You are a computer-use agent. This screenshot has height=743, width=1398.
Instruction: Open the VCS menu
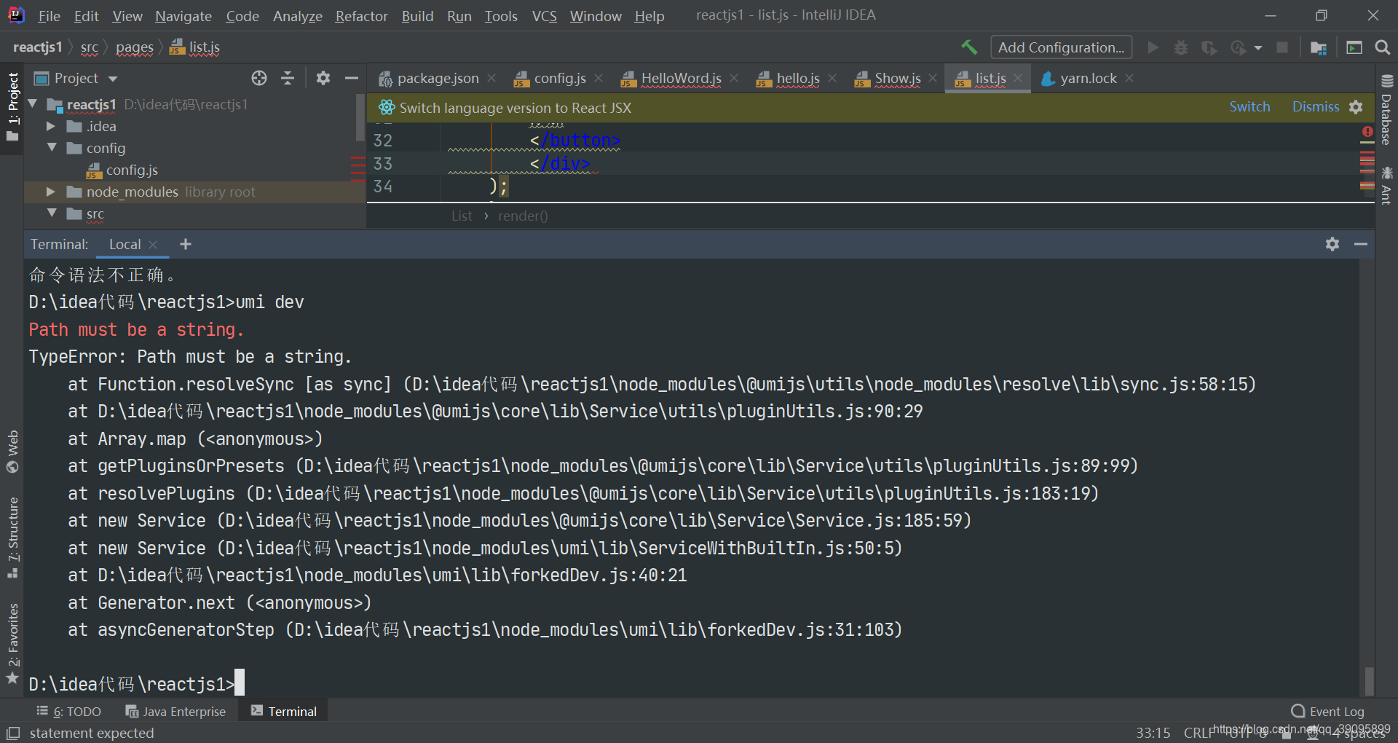544,15
